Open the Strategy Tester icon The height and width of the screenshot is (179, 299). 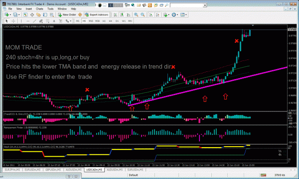click(52, 15)
